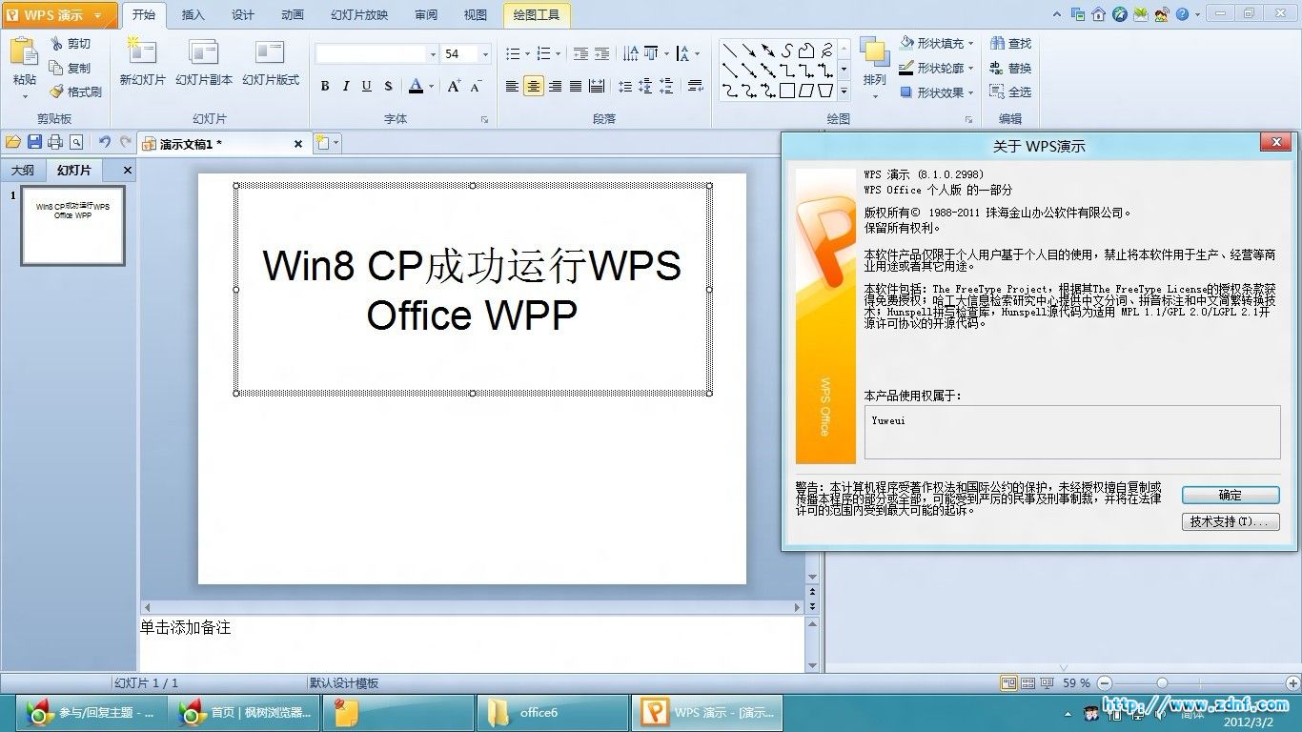Close the About WPS演示 dialog

point(1276,143)
